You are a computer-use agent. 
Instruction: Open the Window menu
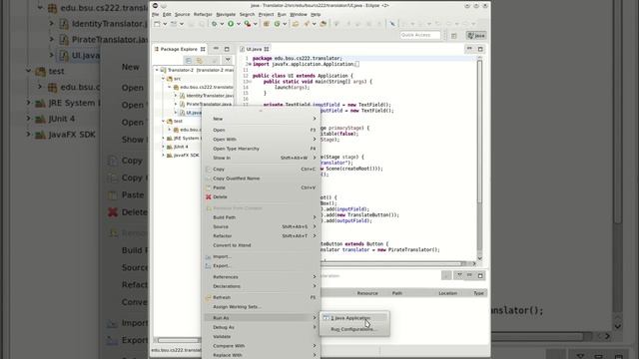coord(299,14)
